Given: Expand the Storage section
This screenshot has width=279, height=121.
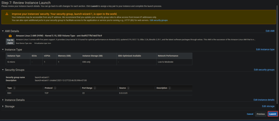Looking at the screenshot, I should pos(3,106).
